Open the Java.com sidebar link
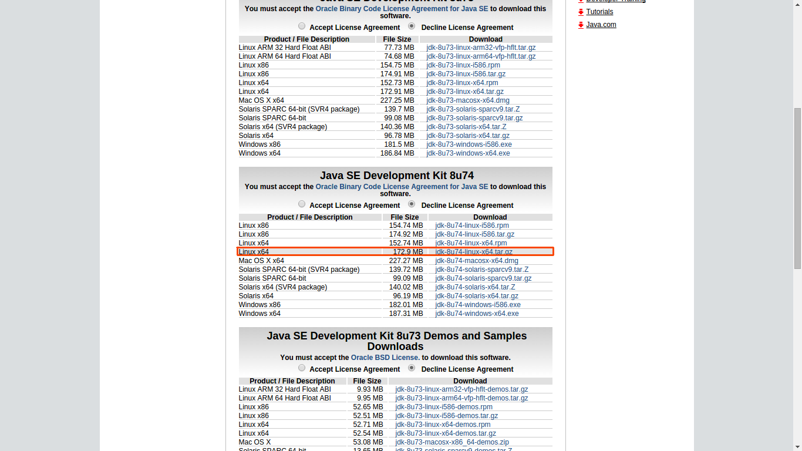Screen dimensions: 802x451 tap(601, 25)
